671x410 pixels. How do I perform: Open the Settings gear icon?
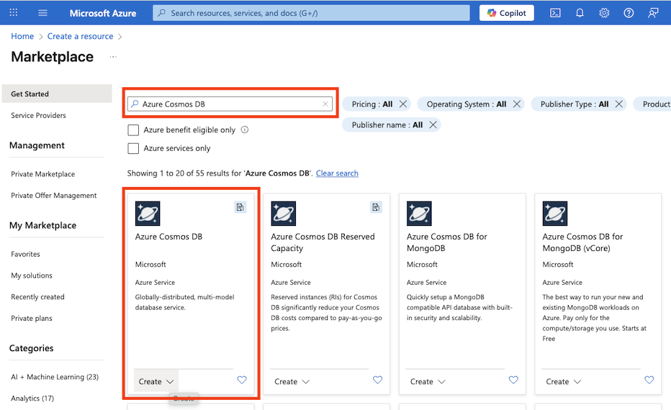click(x=604, y=13)
